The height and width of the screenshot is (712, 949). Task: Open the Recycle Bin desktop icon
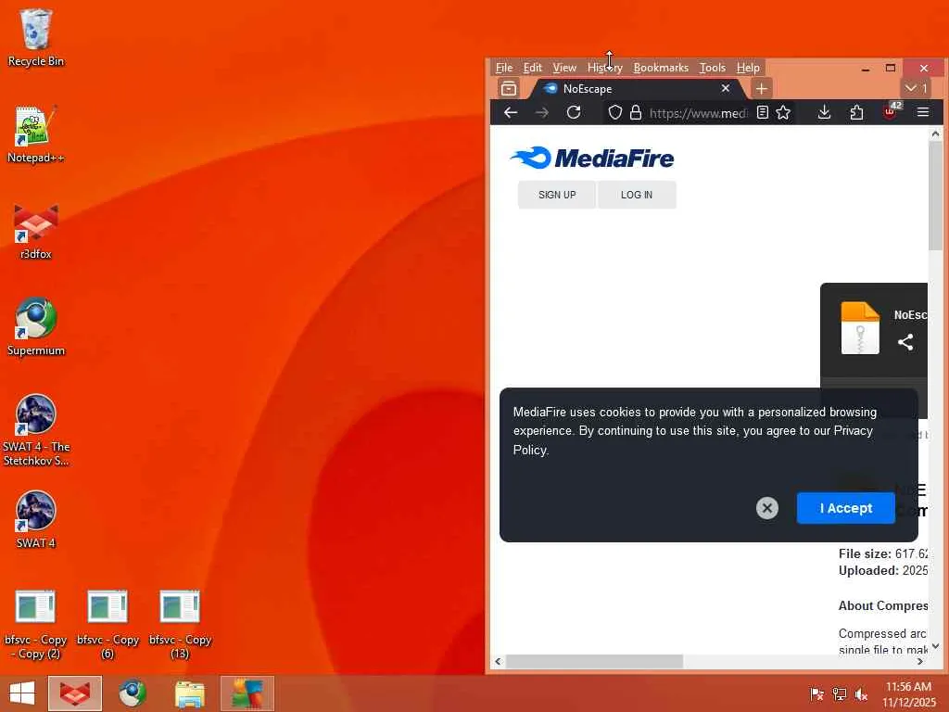click(36, 37)
